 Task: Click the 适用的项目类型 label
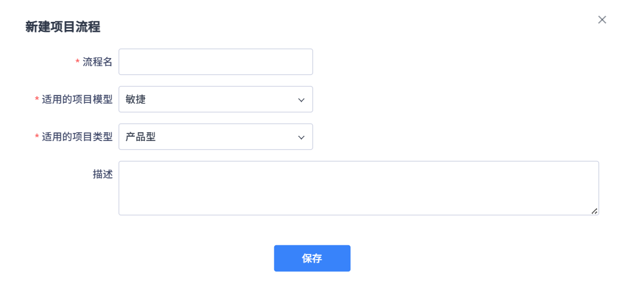(77, 137)
